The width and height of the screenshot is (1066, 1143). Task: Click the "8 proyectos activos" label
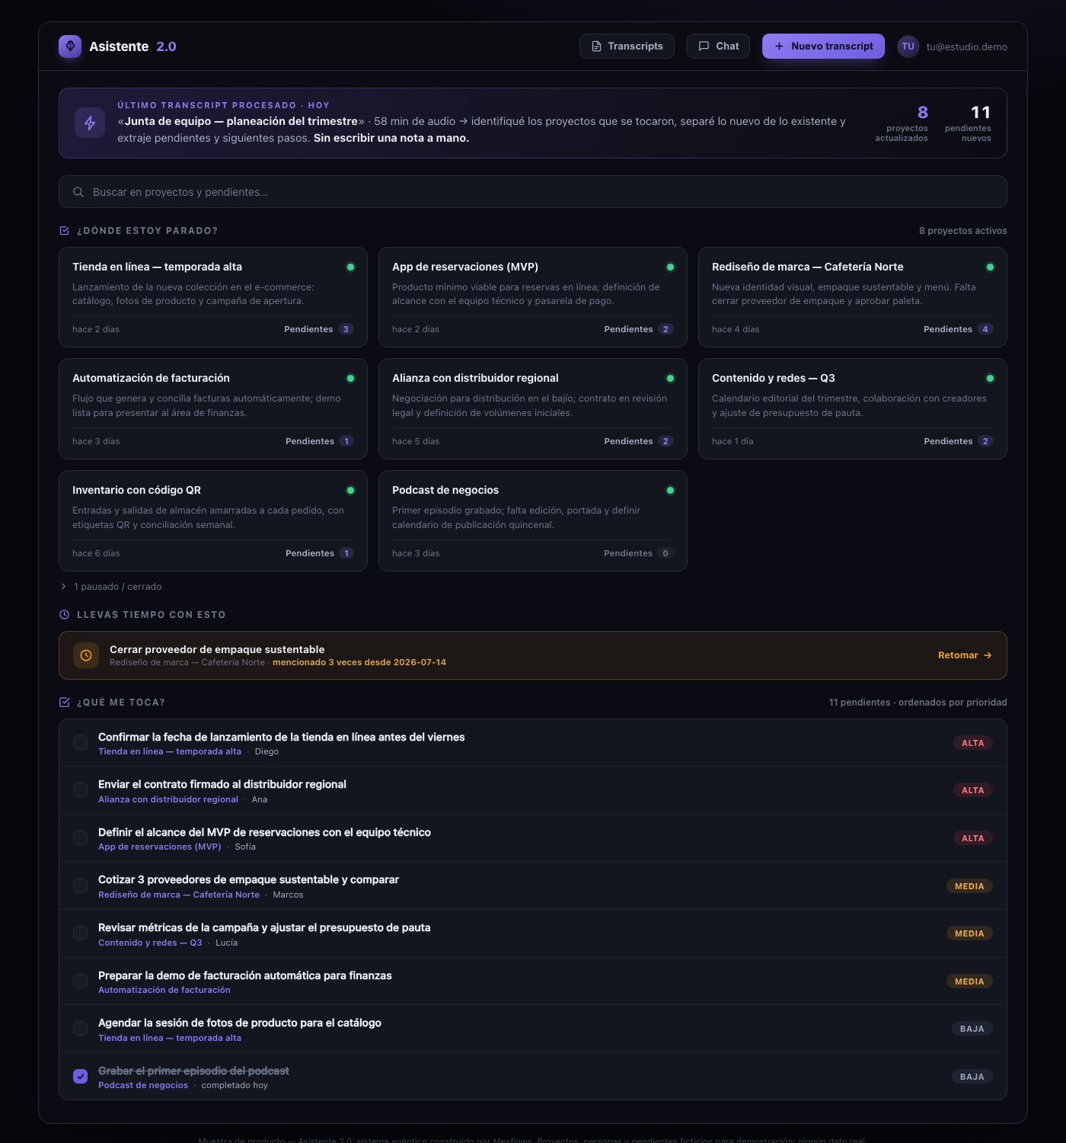click(x=963, y=231)
